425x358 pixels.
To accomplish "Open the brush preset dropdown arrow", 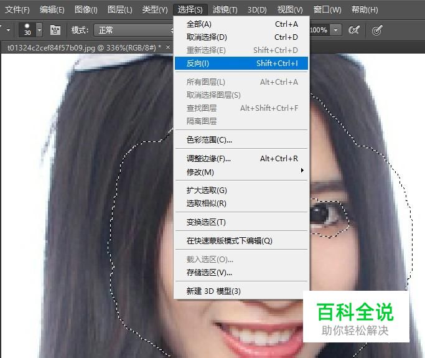I will (x=40, y=30).
